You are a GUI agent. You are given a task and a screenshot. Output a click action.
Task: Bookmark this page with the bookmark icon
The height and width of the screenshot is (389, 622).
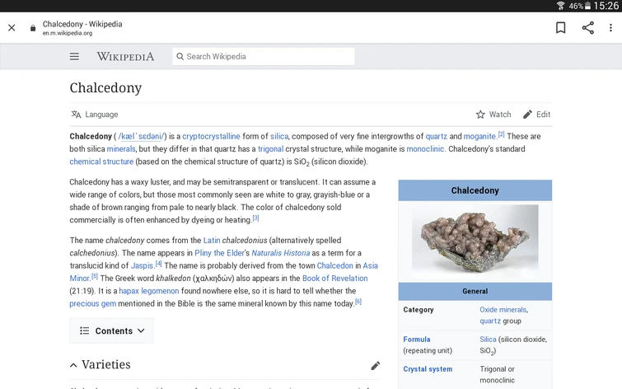560,28
